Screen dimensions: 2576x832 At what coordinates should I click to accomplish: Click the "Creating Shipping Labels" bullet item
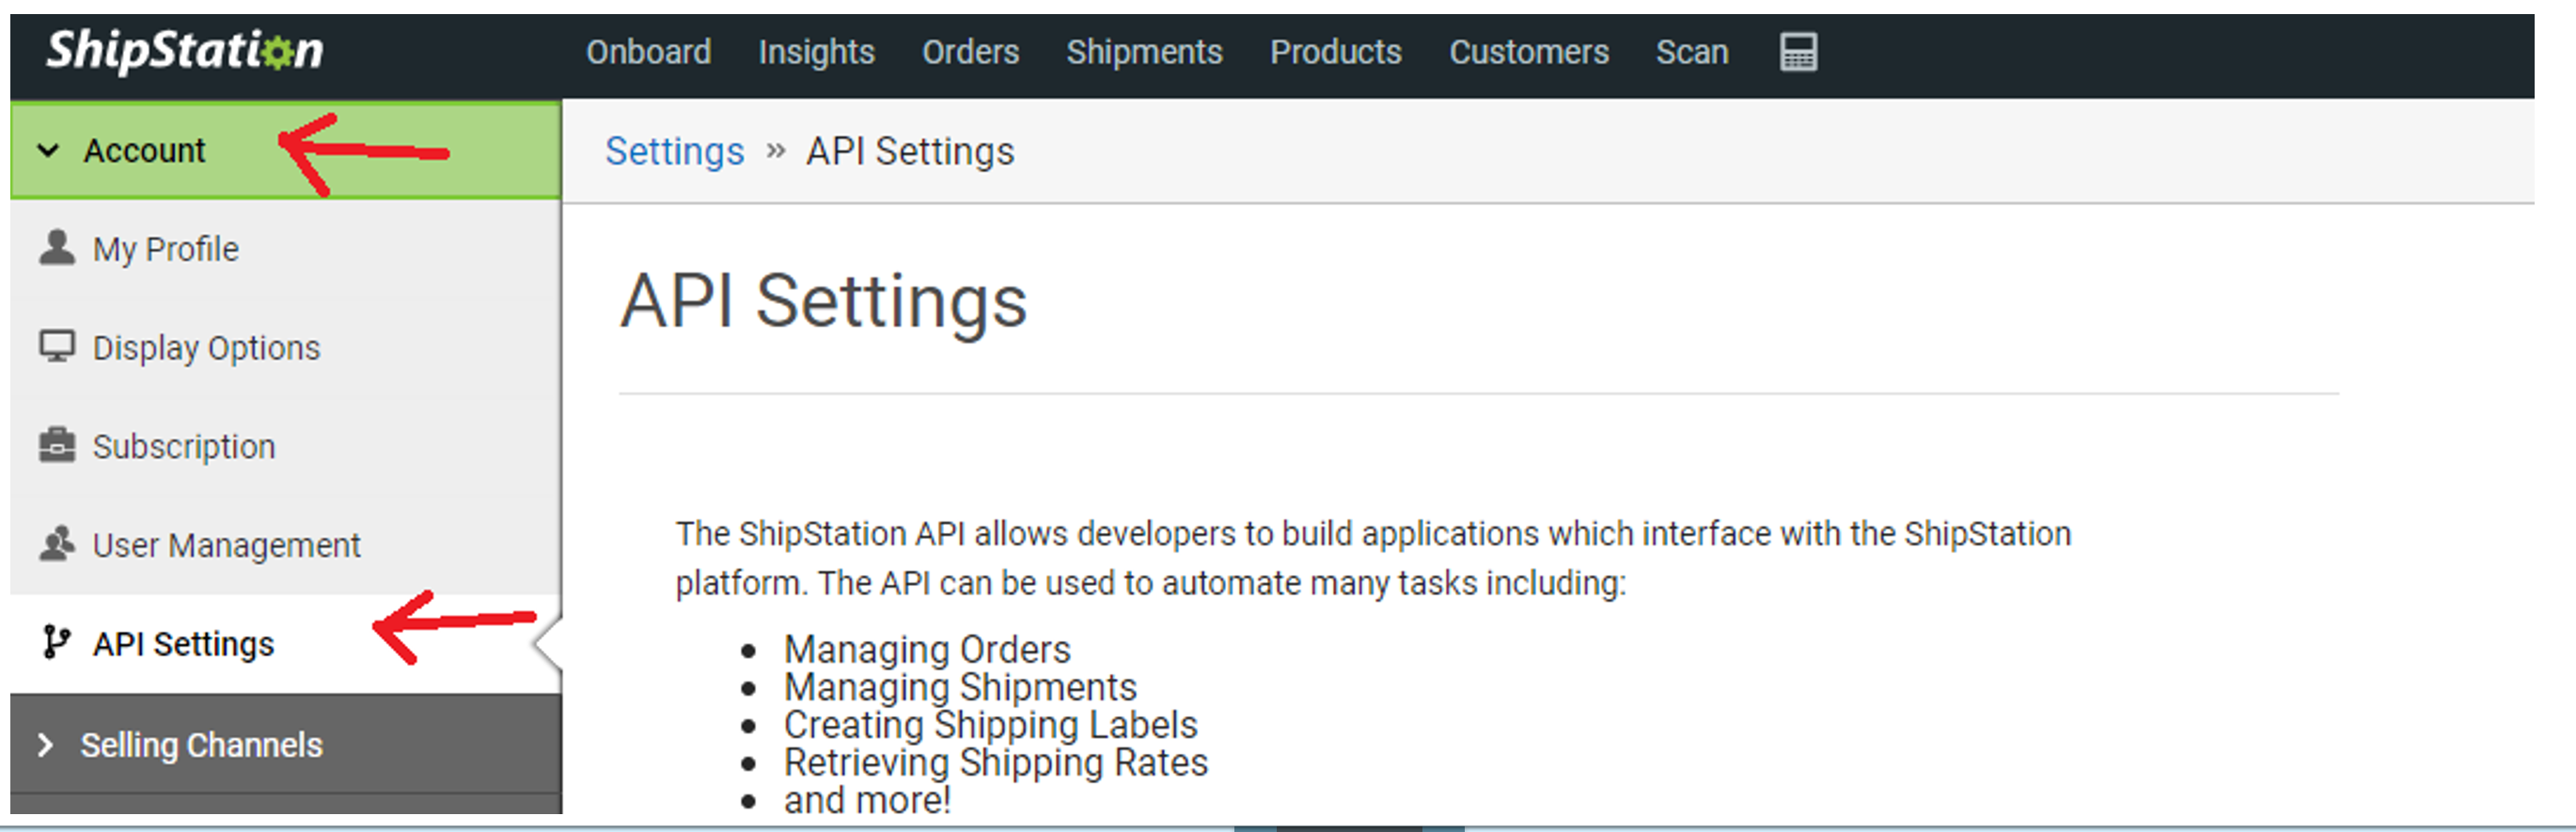990,725
